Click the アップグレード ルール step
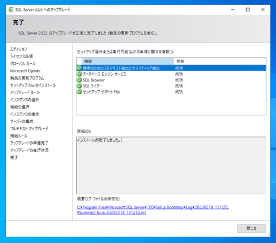276x243 pixels. point(25,92)
